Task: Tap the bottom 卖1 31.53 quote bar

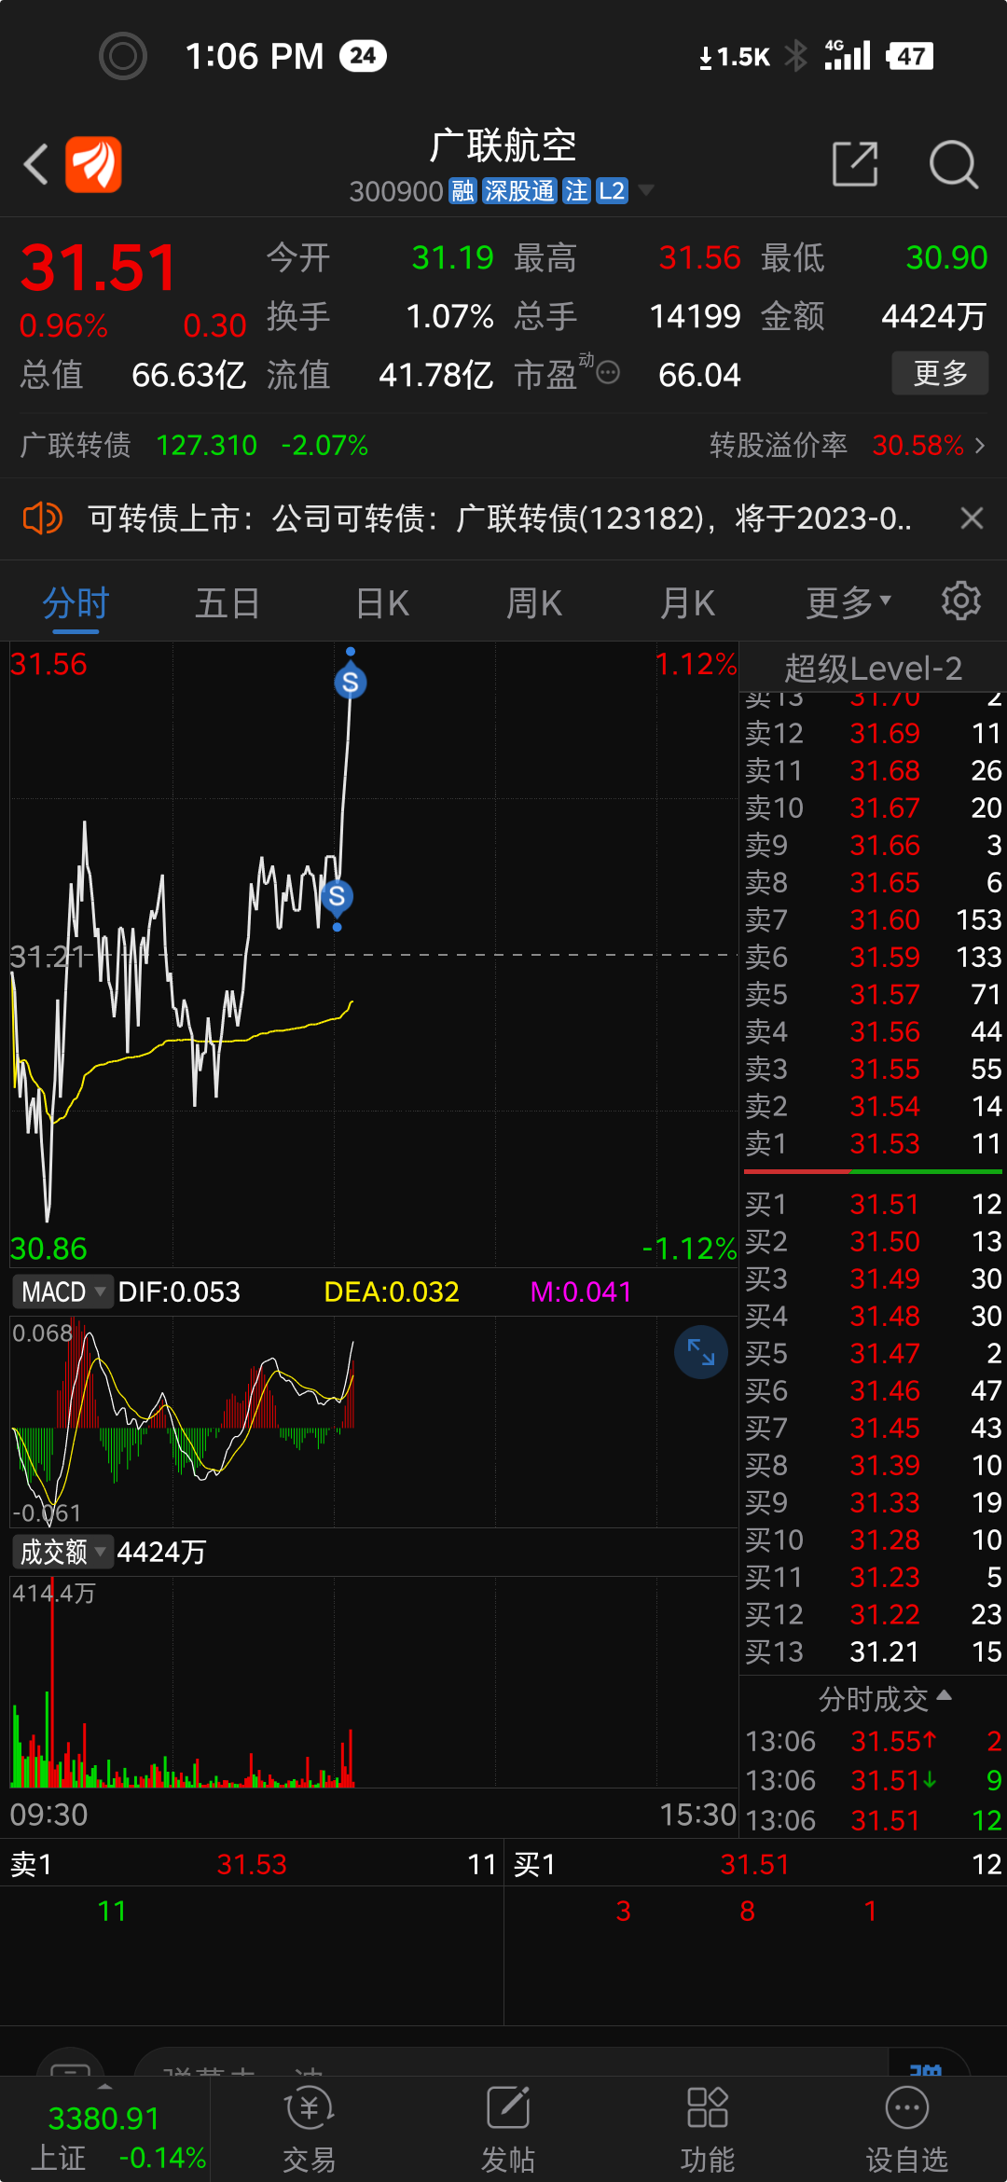Action: (252, 1864)
